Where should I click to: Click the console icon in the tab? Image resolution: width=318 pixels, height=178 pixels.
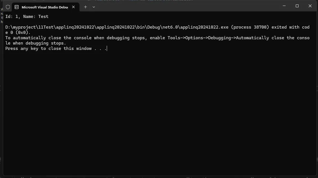click(x=17, y=7)
